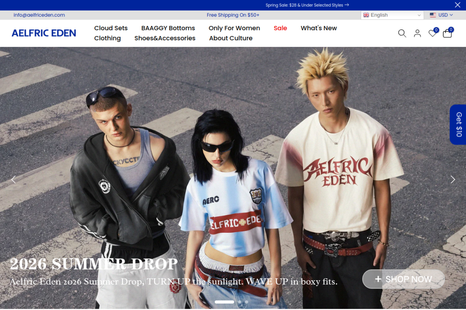
Task: Click the Spring Sale promo link
Action: coord(307,5)
